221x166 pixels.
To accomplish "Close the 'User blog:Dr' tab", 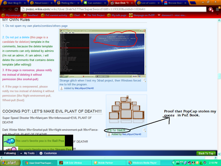I will 25,3.
